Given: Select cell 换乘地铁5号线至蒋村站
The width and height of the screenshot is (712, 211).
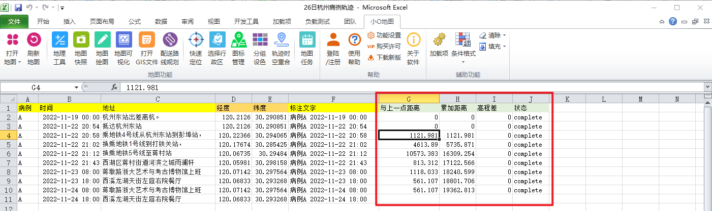Looking at the screenshot, I should click(x=158, y=153).
